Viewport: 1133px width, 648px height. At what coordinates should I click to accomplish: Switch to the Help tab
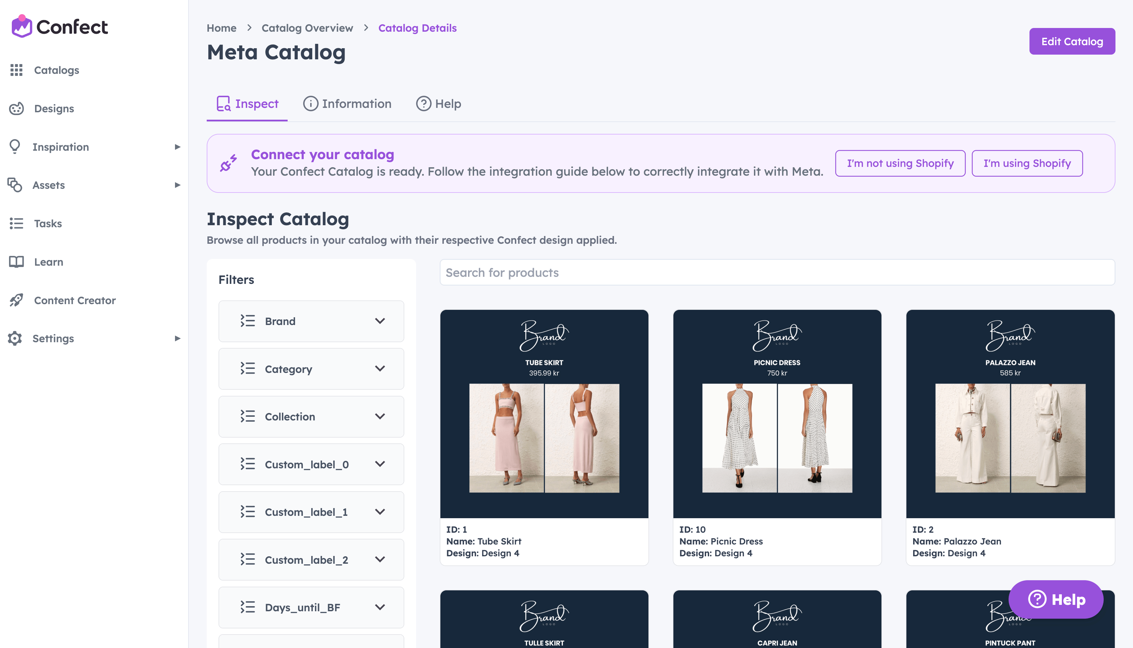tap(438, 104)
